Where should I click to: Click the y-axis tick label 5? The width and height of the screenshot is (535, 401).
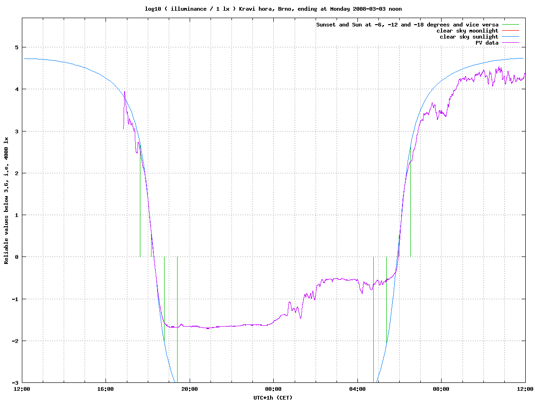click(x=17, y=47)
